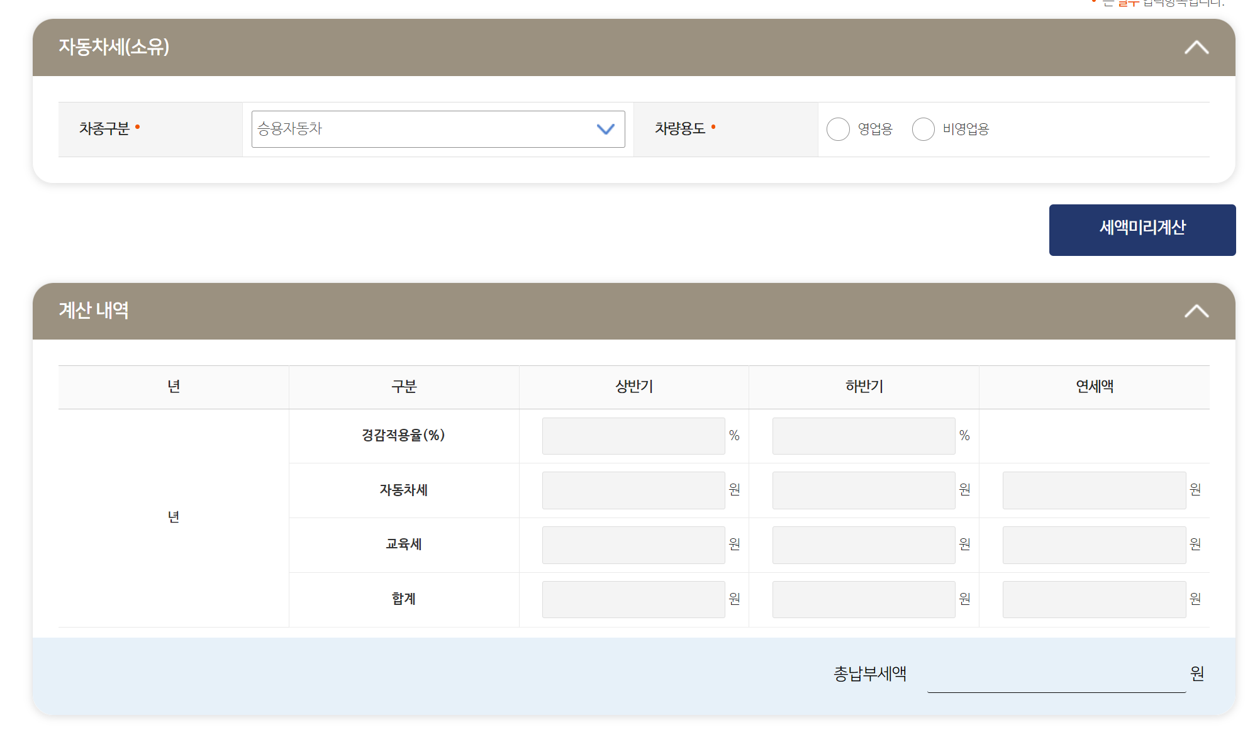Select the 영업용 radio button
The width and height of the screenshot is (1255, 742).
[838, 130]
